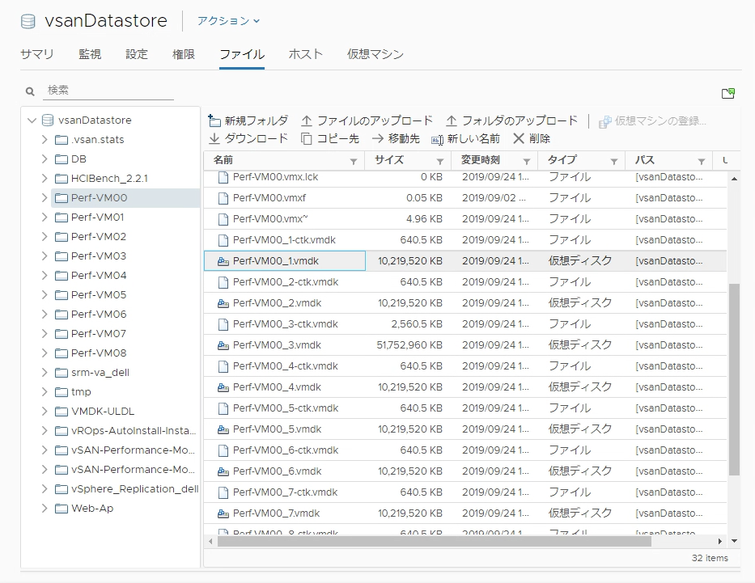Expand the srm-va_dell folder chevron
Image resolution: width=755 pixels, height=583 pixels.
pyautogui.click(x=45, y=372)
